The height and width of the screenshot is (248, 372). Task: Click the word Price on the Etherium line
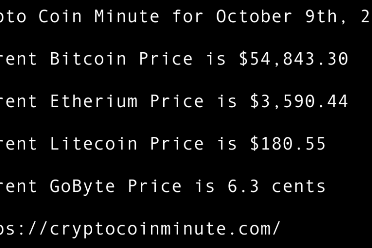point(177,102)
